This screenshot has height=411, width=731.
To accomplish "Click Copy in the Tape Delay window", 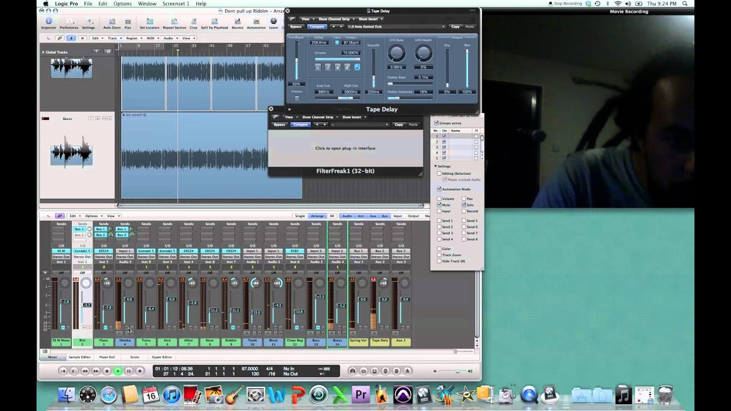I will point(455,27).
